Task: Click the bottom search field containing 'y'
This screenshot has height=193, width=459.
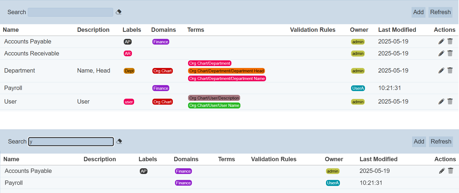Action: [x=71, y=142]
